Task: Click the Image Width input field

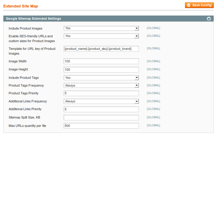Action: point(101,61)
